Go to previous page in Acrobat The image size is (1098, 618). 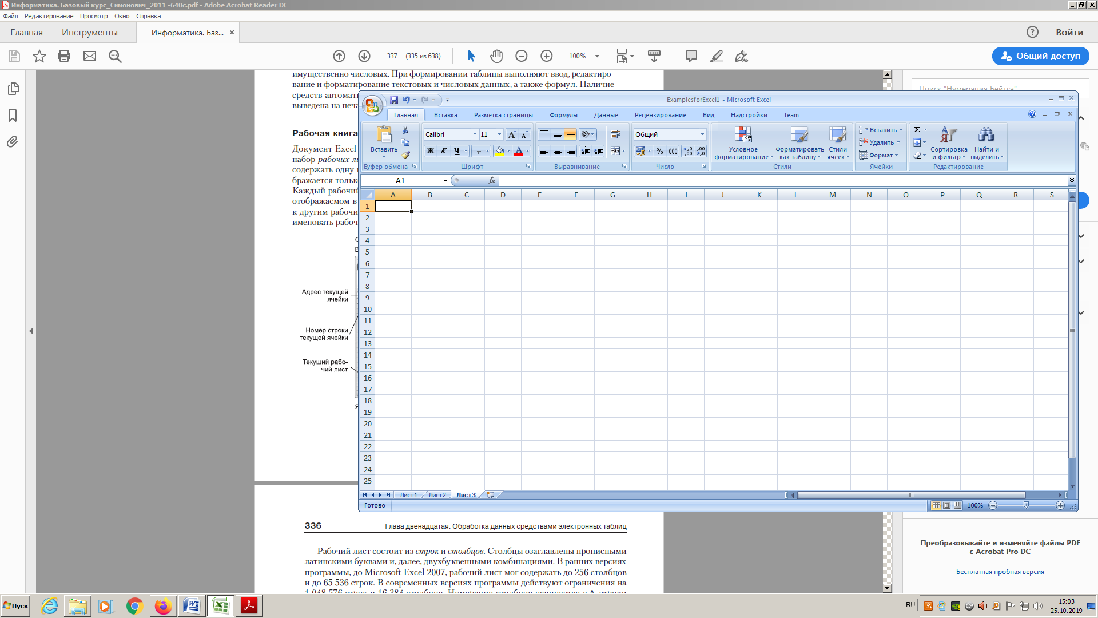339,56
